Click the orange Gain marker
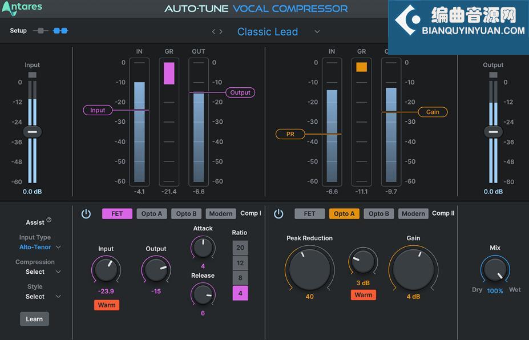This screenshot has width=529, height=340. 433,112
